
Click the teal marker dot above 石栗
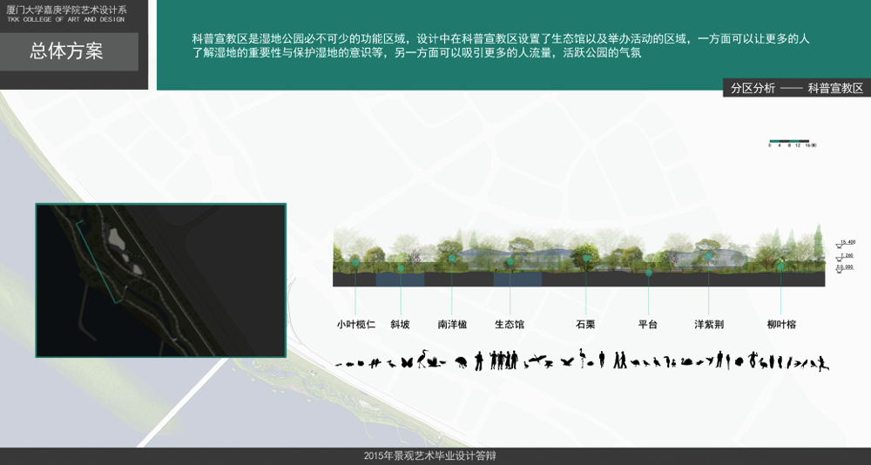[586, 258]
